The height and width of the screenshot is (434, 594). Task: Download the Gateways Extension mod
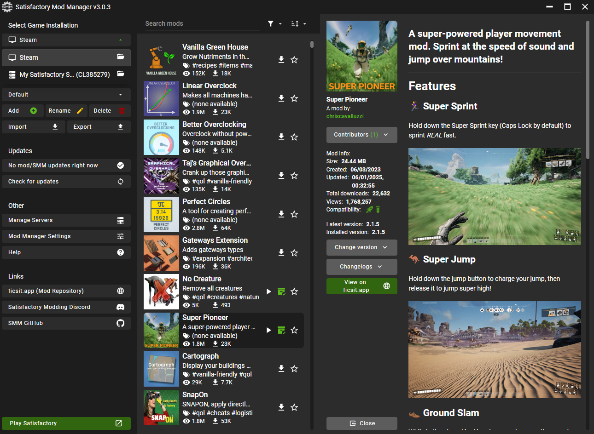pos(281,253)
